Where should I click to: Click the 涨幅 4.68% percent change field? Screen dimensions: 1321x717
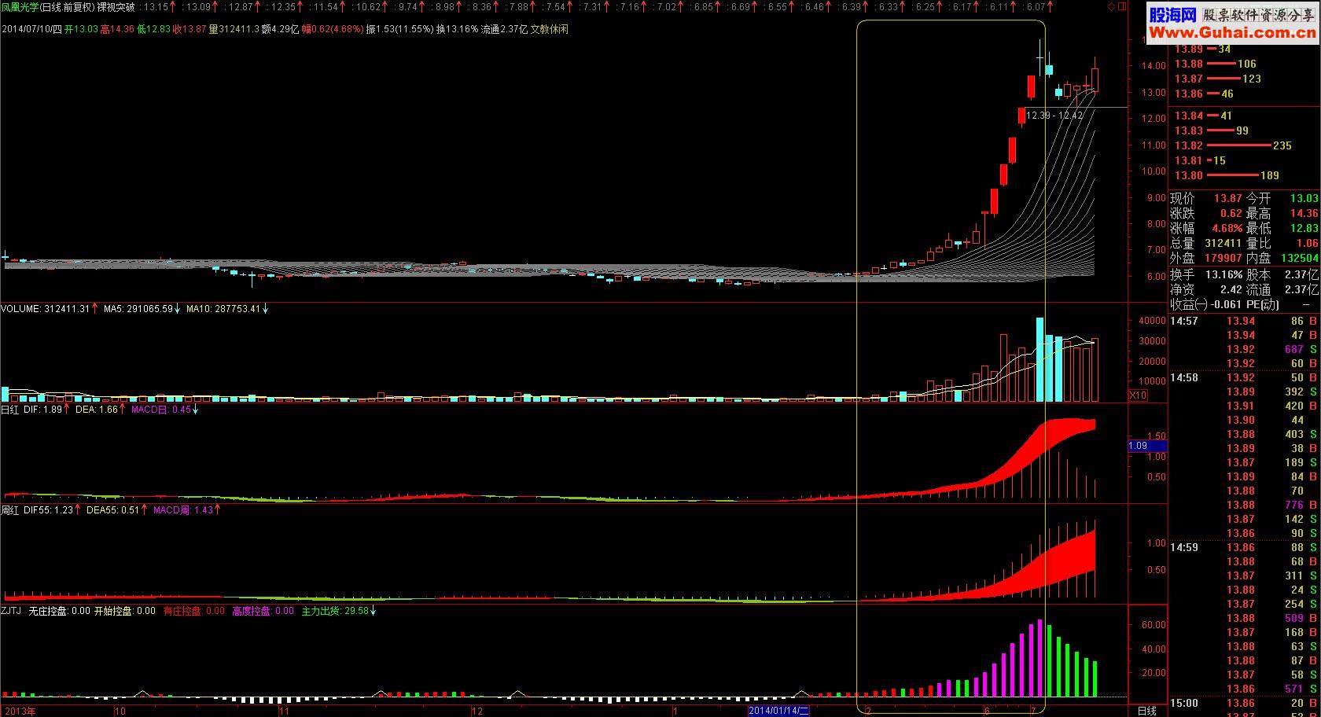[1206, 228]
